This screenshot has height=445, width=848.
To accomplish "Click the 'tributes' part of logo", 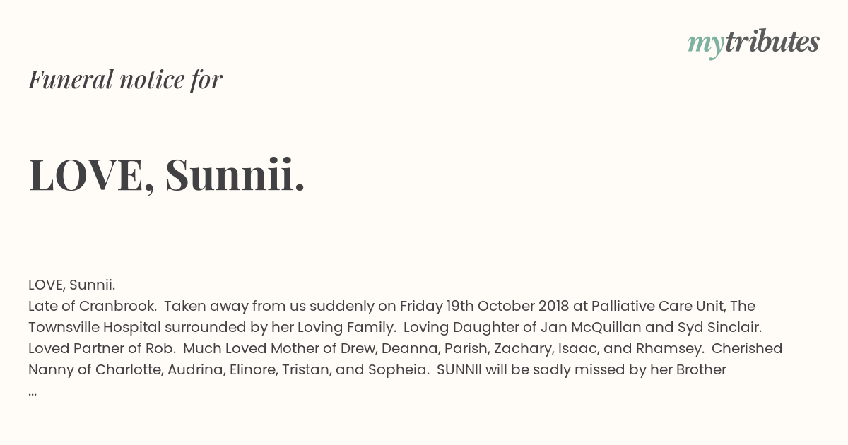I will [x=772, y=42].
